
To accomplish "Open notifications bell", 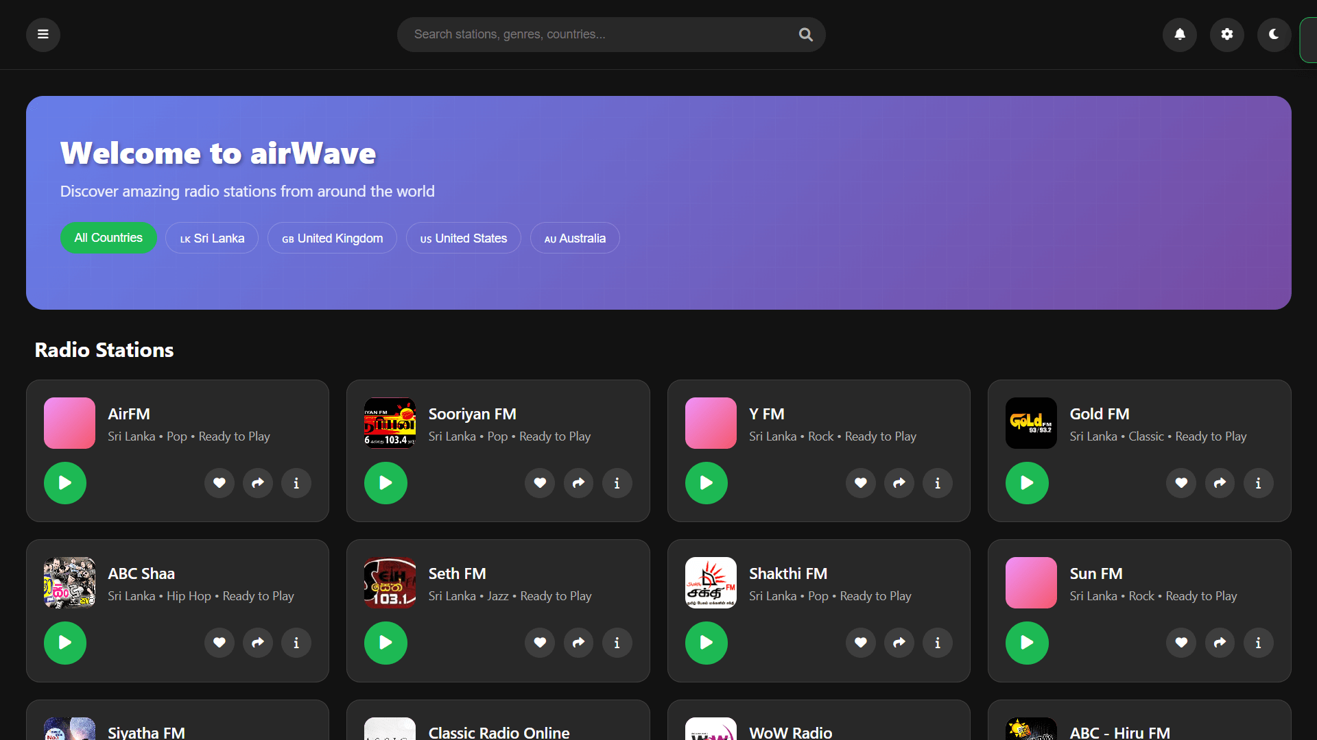I will [x=1180, y=34].
